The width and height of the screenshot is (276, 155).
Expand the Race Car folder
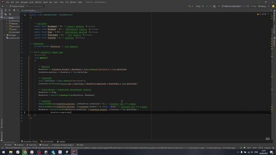click(x=7, y=27)
